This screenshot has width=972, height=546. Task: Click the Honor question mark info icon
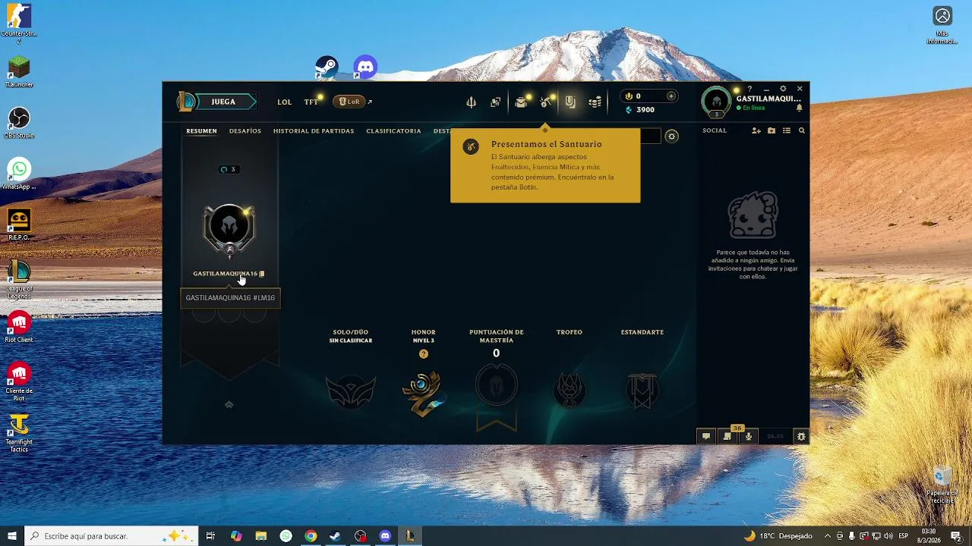pos(424,354)
